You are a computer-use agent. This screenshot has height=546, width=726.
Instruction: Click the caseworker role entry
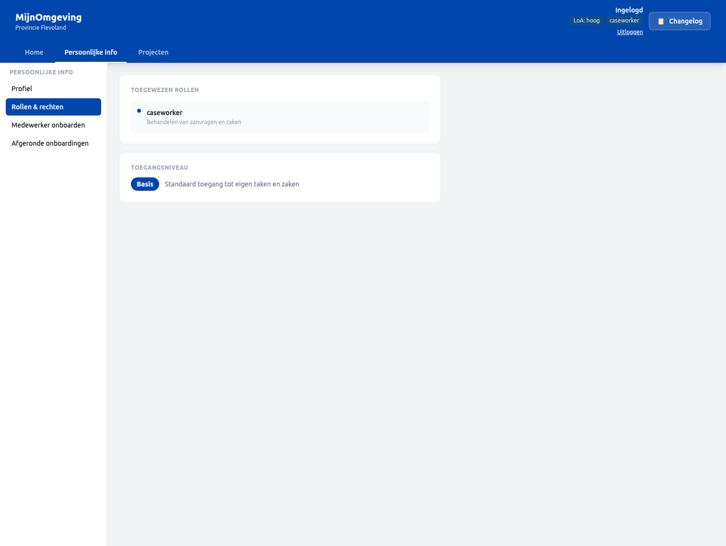[x=280, y=116]
